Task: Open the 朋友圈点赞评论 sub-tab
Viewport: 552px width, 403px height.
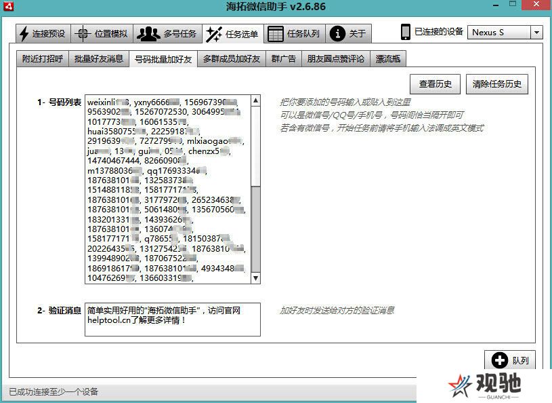Action: pos(336,58)
